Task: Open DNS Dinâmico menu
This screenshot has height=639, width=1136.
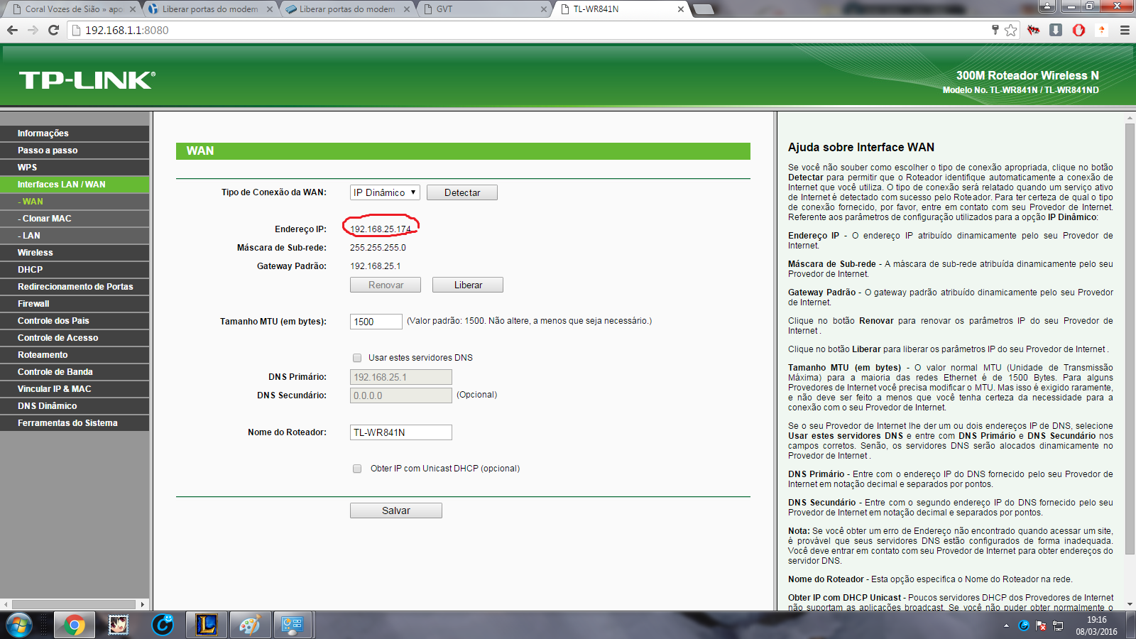Action: 75,406
